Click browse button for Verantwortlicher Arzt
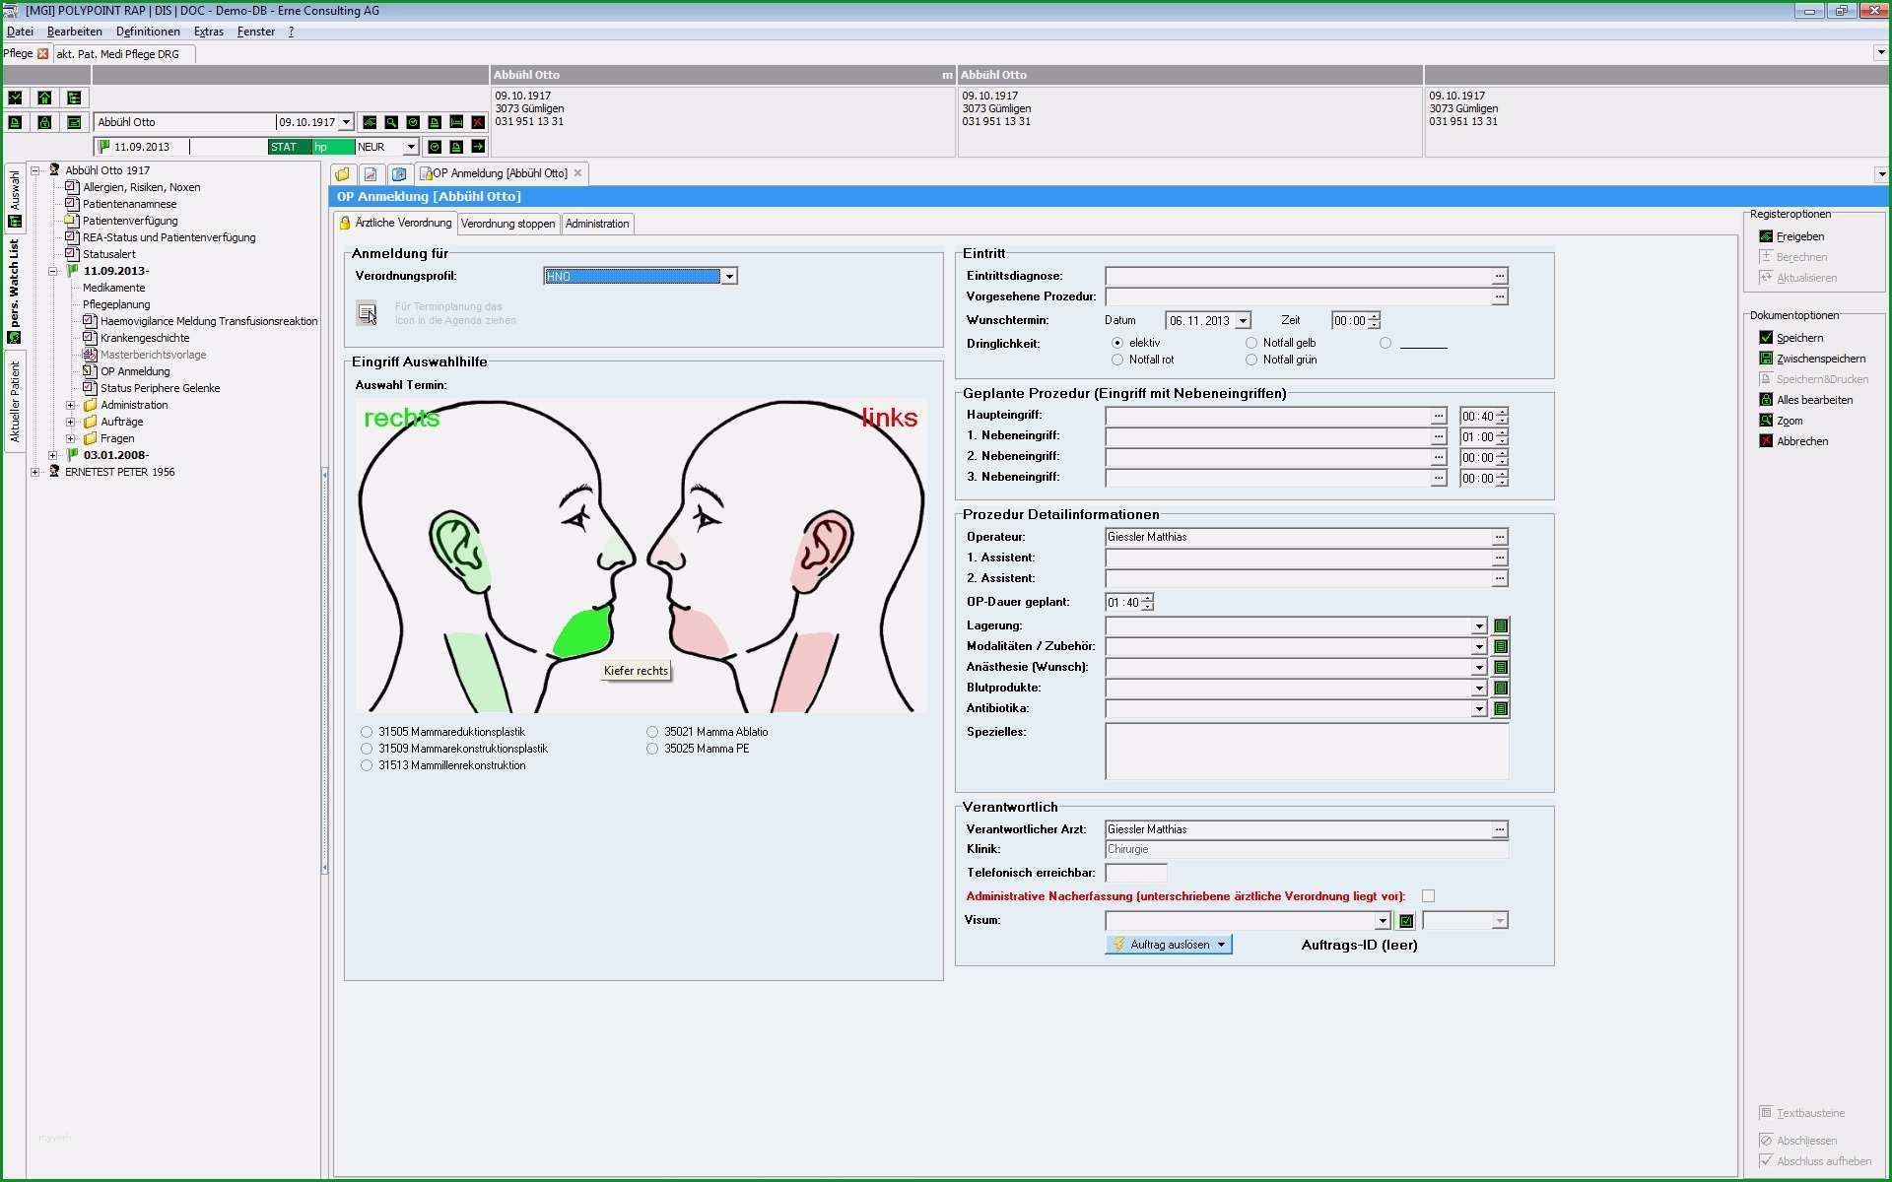 point(1500,830)
